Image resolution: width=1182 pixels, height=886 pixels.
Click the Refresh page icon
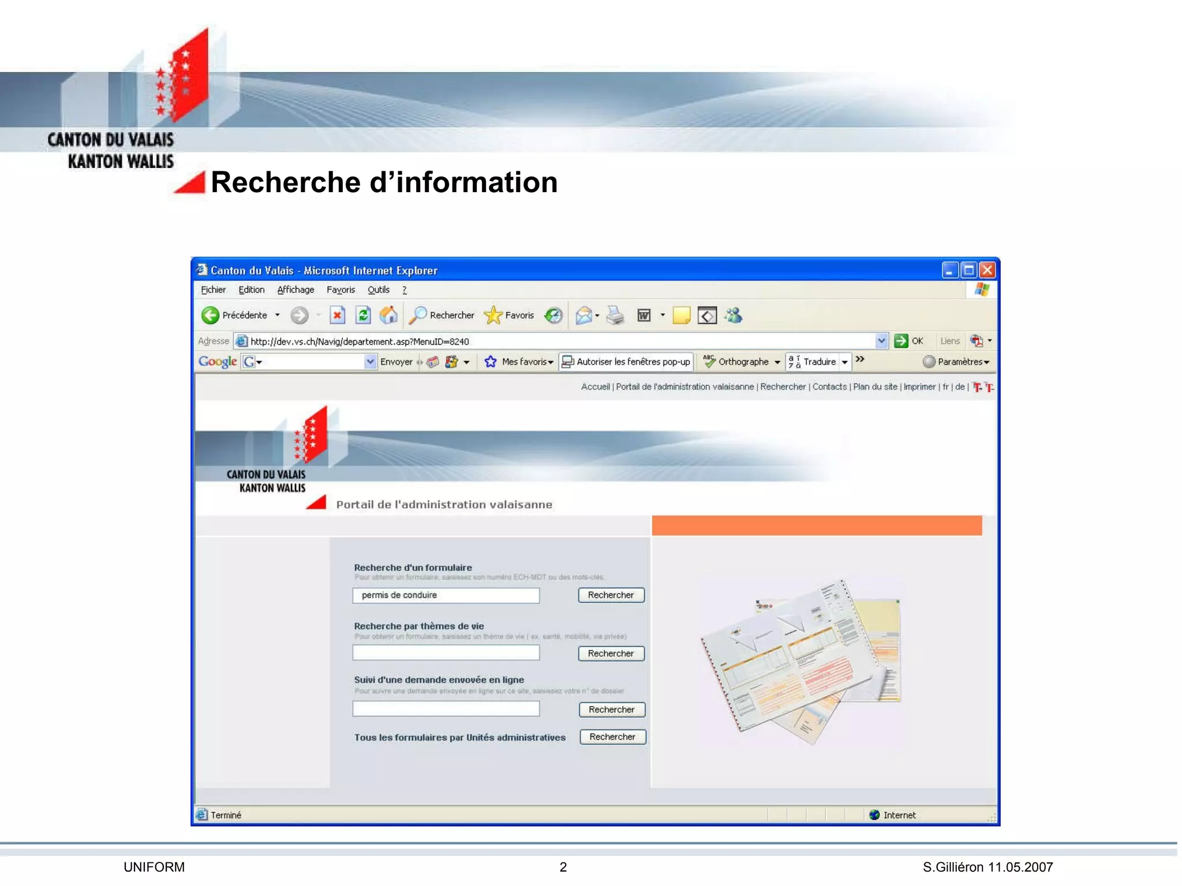(363, 315)
